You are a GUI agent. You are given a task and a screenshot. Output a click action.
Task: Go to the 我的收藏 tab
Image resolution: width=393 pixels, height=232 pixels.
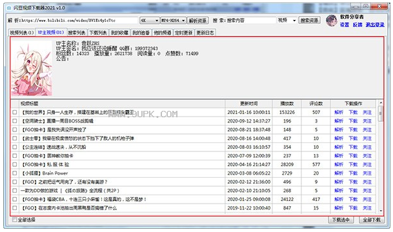[x=119, y=33]
